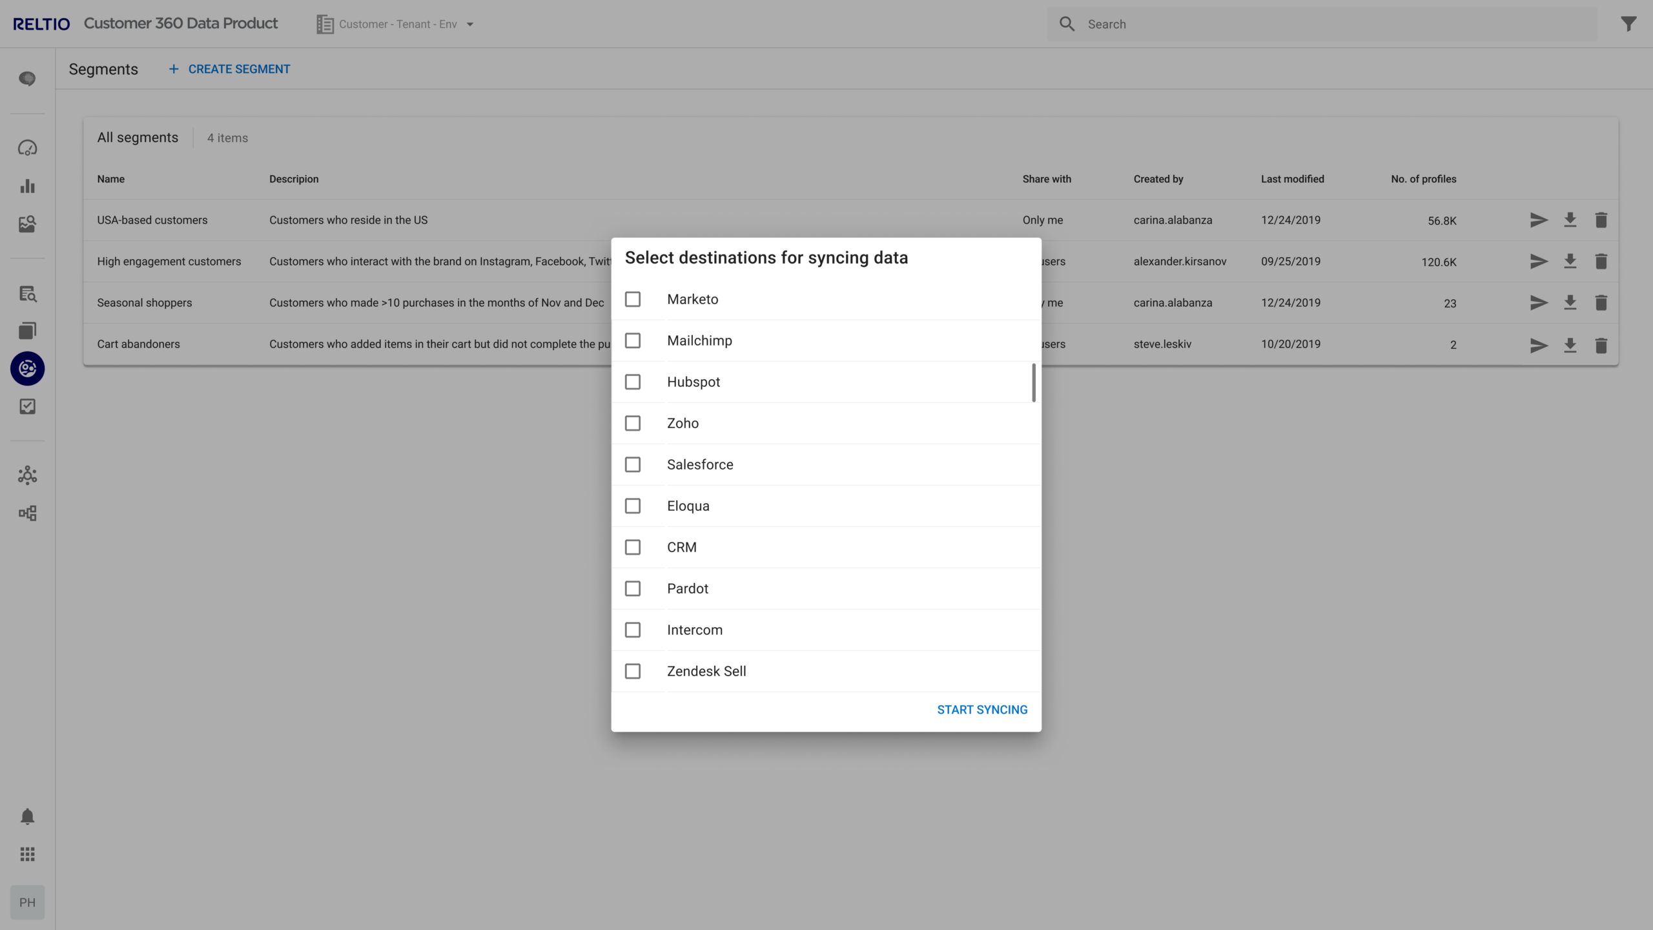
Task: Click the PH user avatar
Action: coord(27,902)
